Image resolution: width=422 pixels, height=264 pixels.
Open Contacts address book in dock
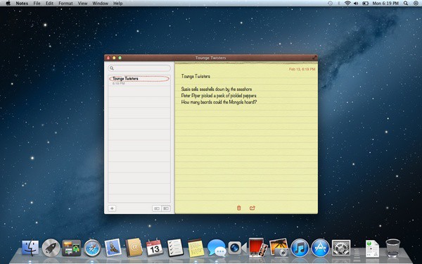[134, 247]
